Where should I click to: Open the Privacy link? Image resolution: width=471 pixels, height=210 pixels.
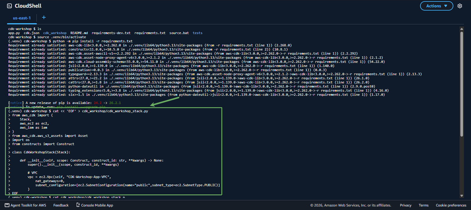click(x=406, y=205)
